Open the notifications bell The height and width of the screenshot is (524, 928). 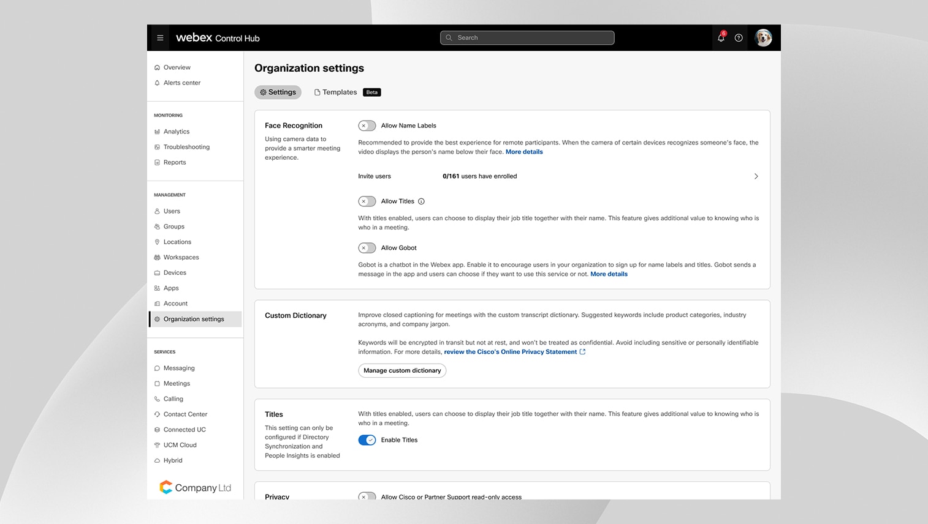point(721,38)
